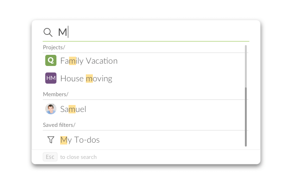
Task: Click the purple HM project icon
Action: (x=51, y=78)
